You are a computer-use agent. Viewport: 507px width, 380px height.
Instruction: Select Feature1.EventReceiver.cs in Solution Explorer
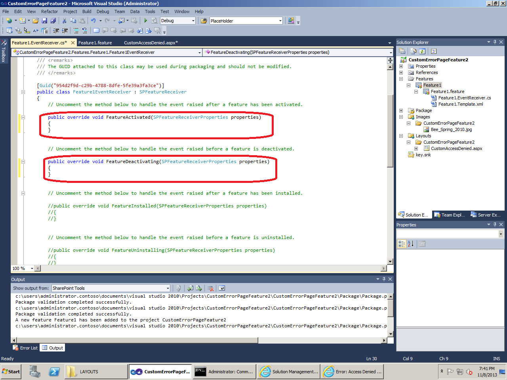(x=464, y=98)
